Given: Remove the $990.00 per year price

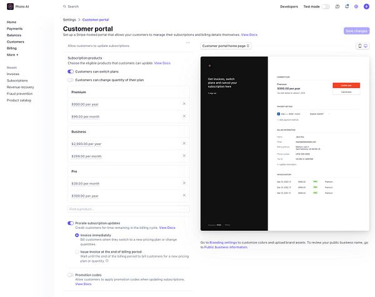Looking at the screenshot, I should (184, 104).
